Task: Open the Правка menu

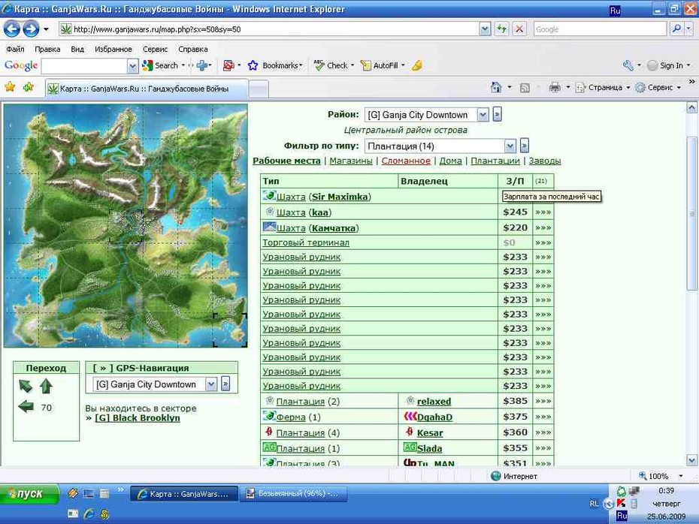Action: 47,49
